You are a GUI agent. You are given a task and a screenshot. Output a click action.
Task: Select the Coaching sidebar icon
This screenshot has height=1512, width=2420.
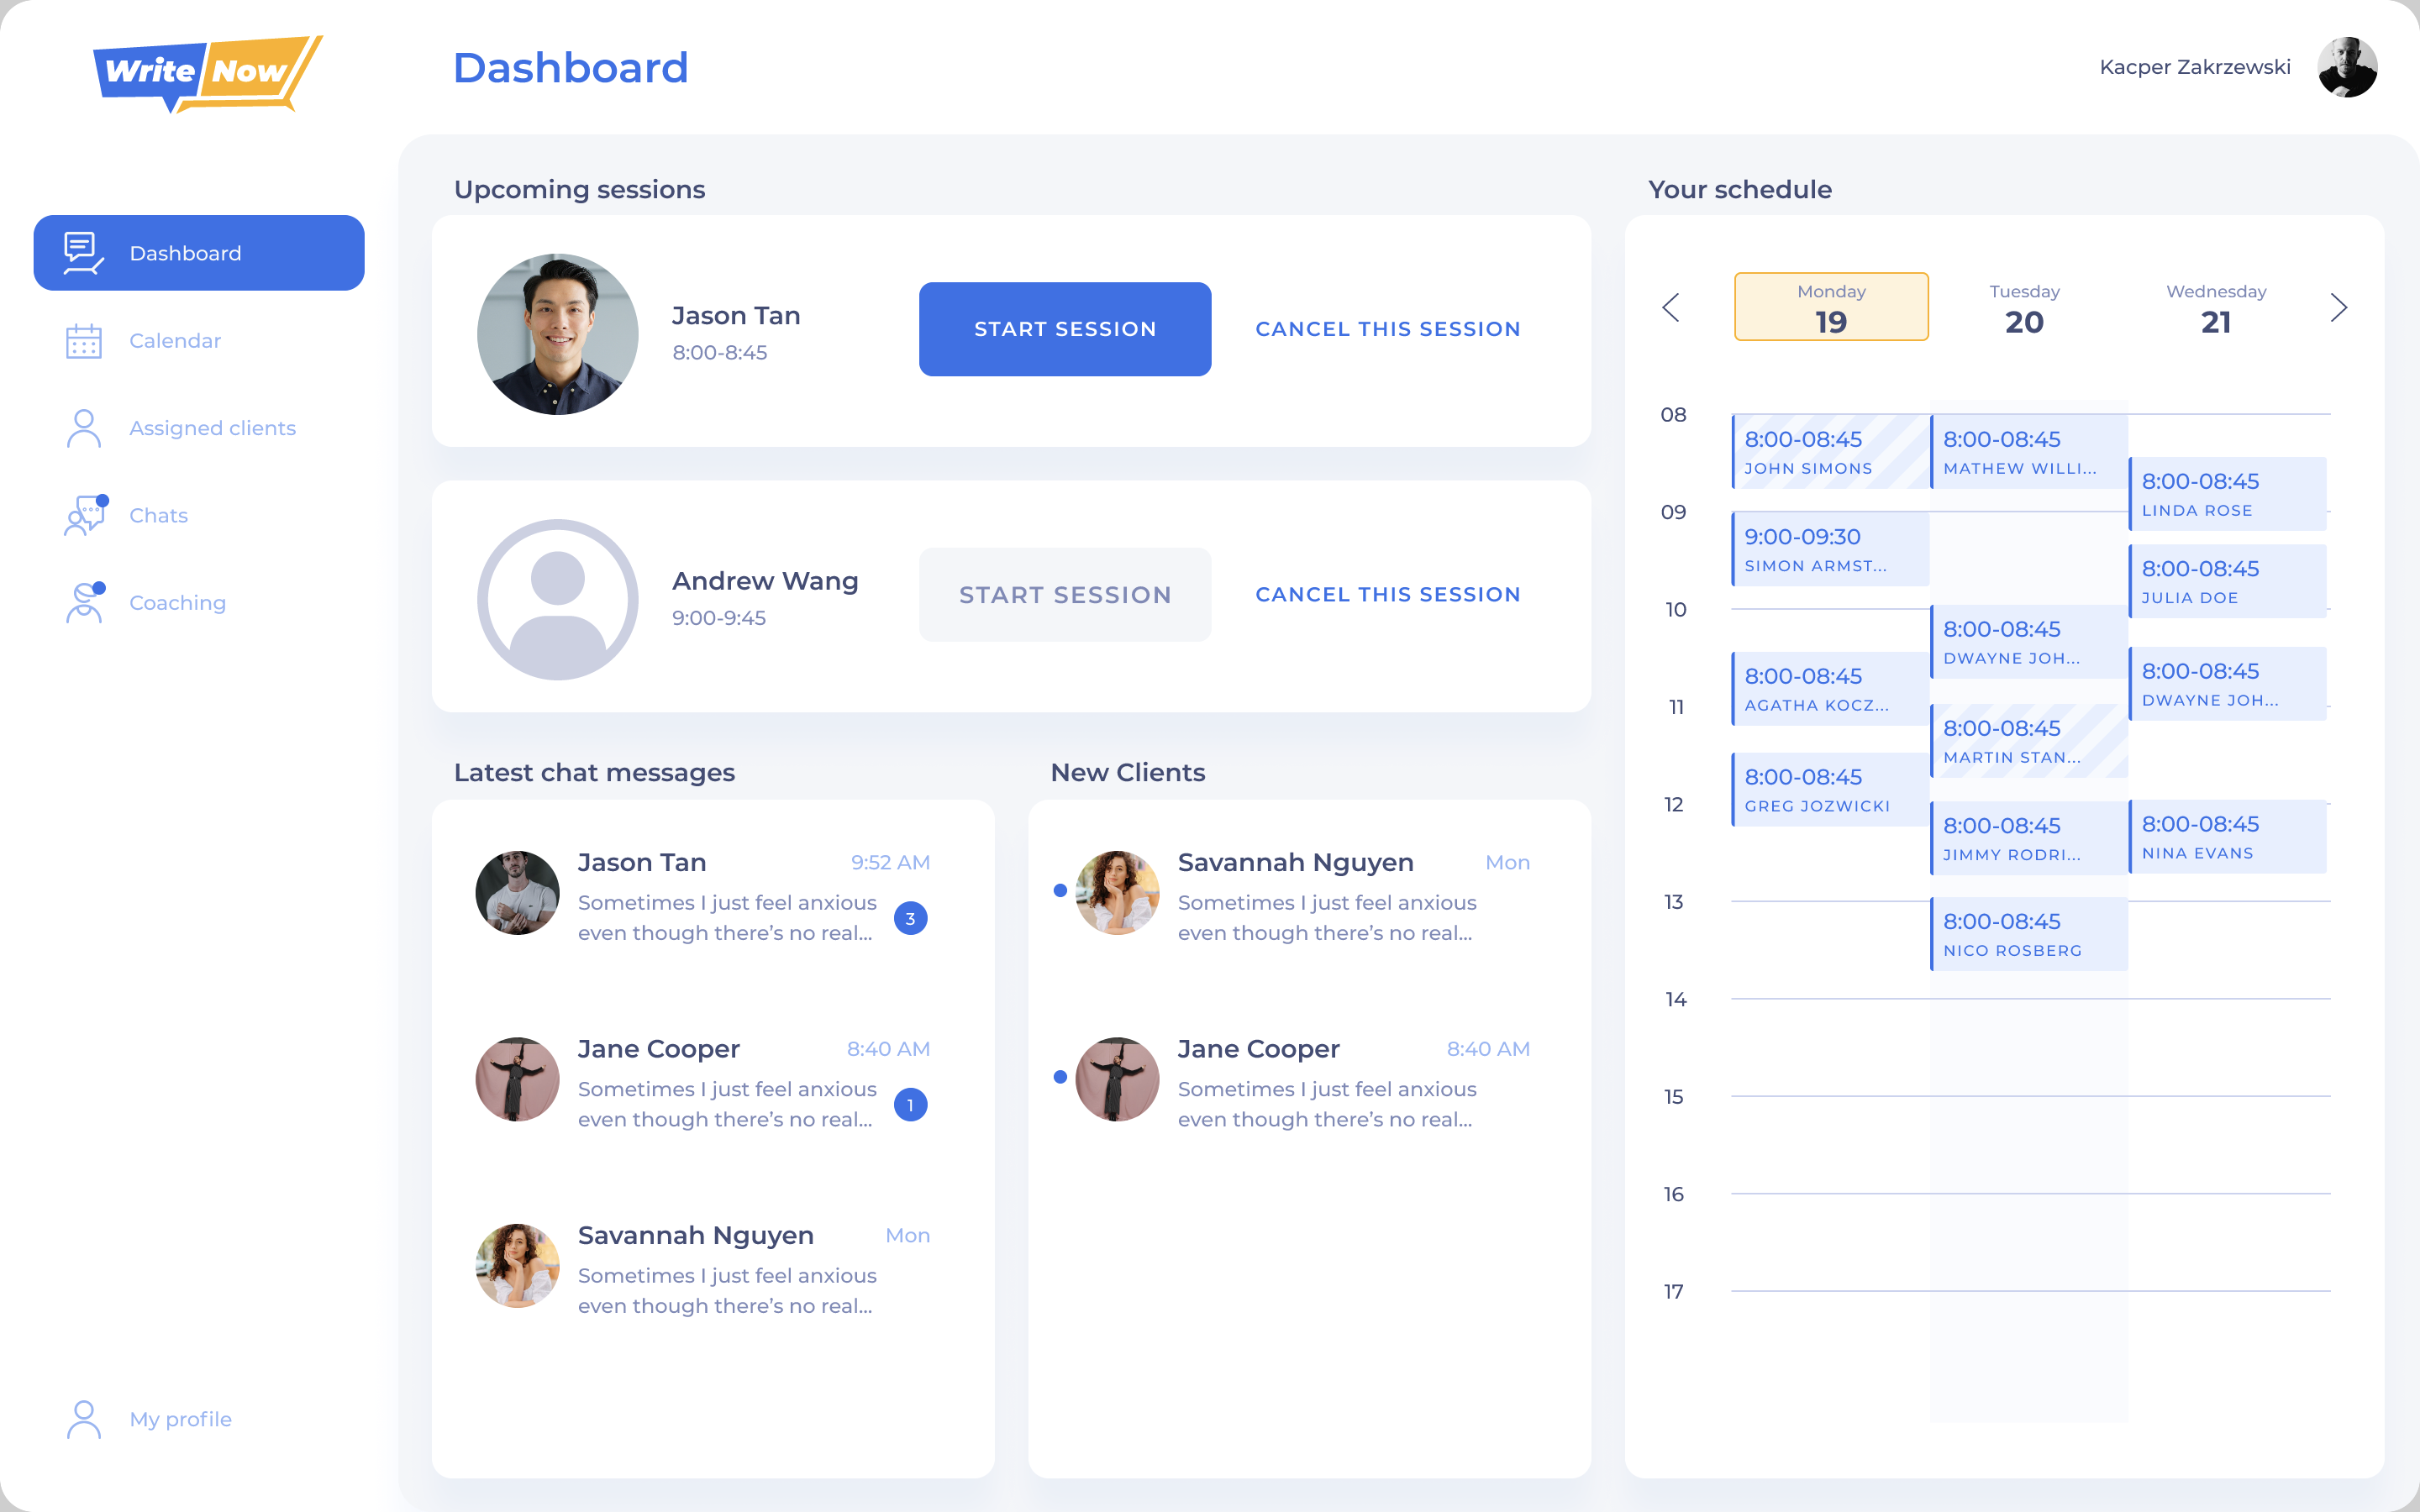click(x=85, y=603)
